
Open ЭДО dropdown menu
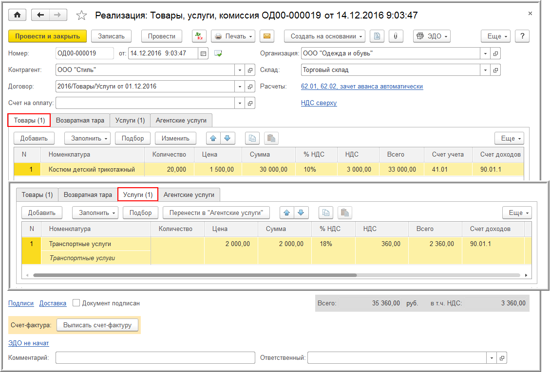point(432,36)
